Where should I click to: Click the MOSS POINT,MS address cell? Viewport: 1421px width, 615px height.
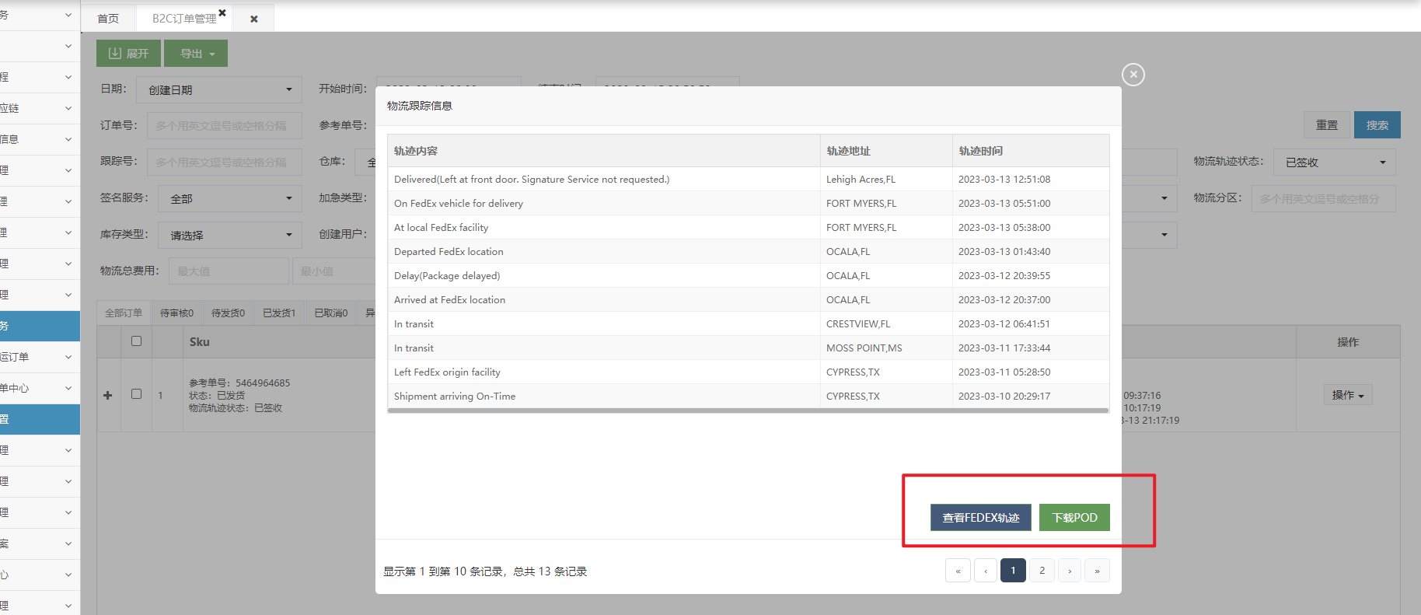tap(886, 348)
